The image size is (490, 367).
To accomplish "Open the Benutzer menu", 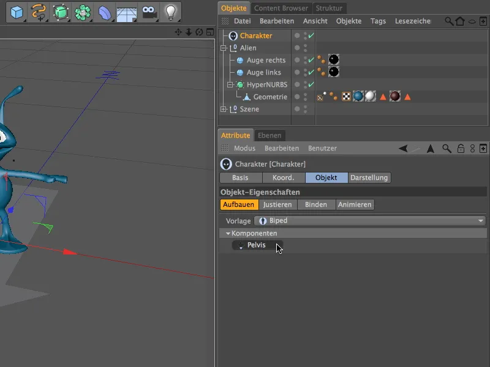I will click(x=323, y=148).
